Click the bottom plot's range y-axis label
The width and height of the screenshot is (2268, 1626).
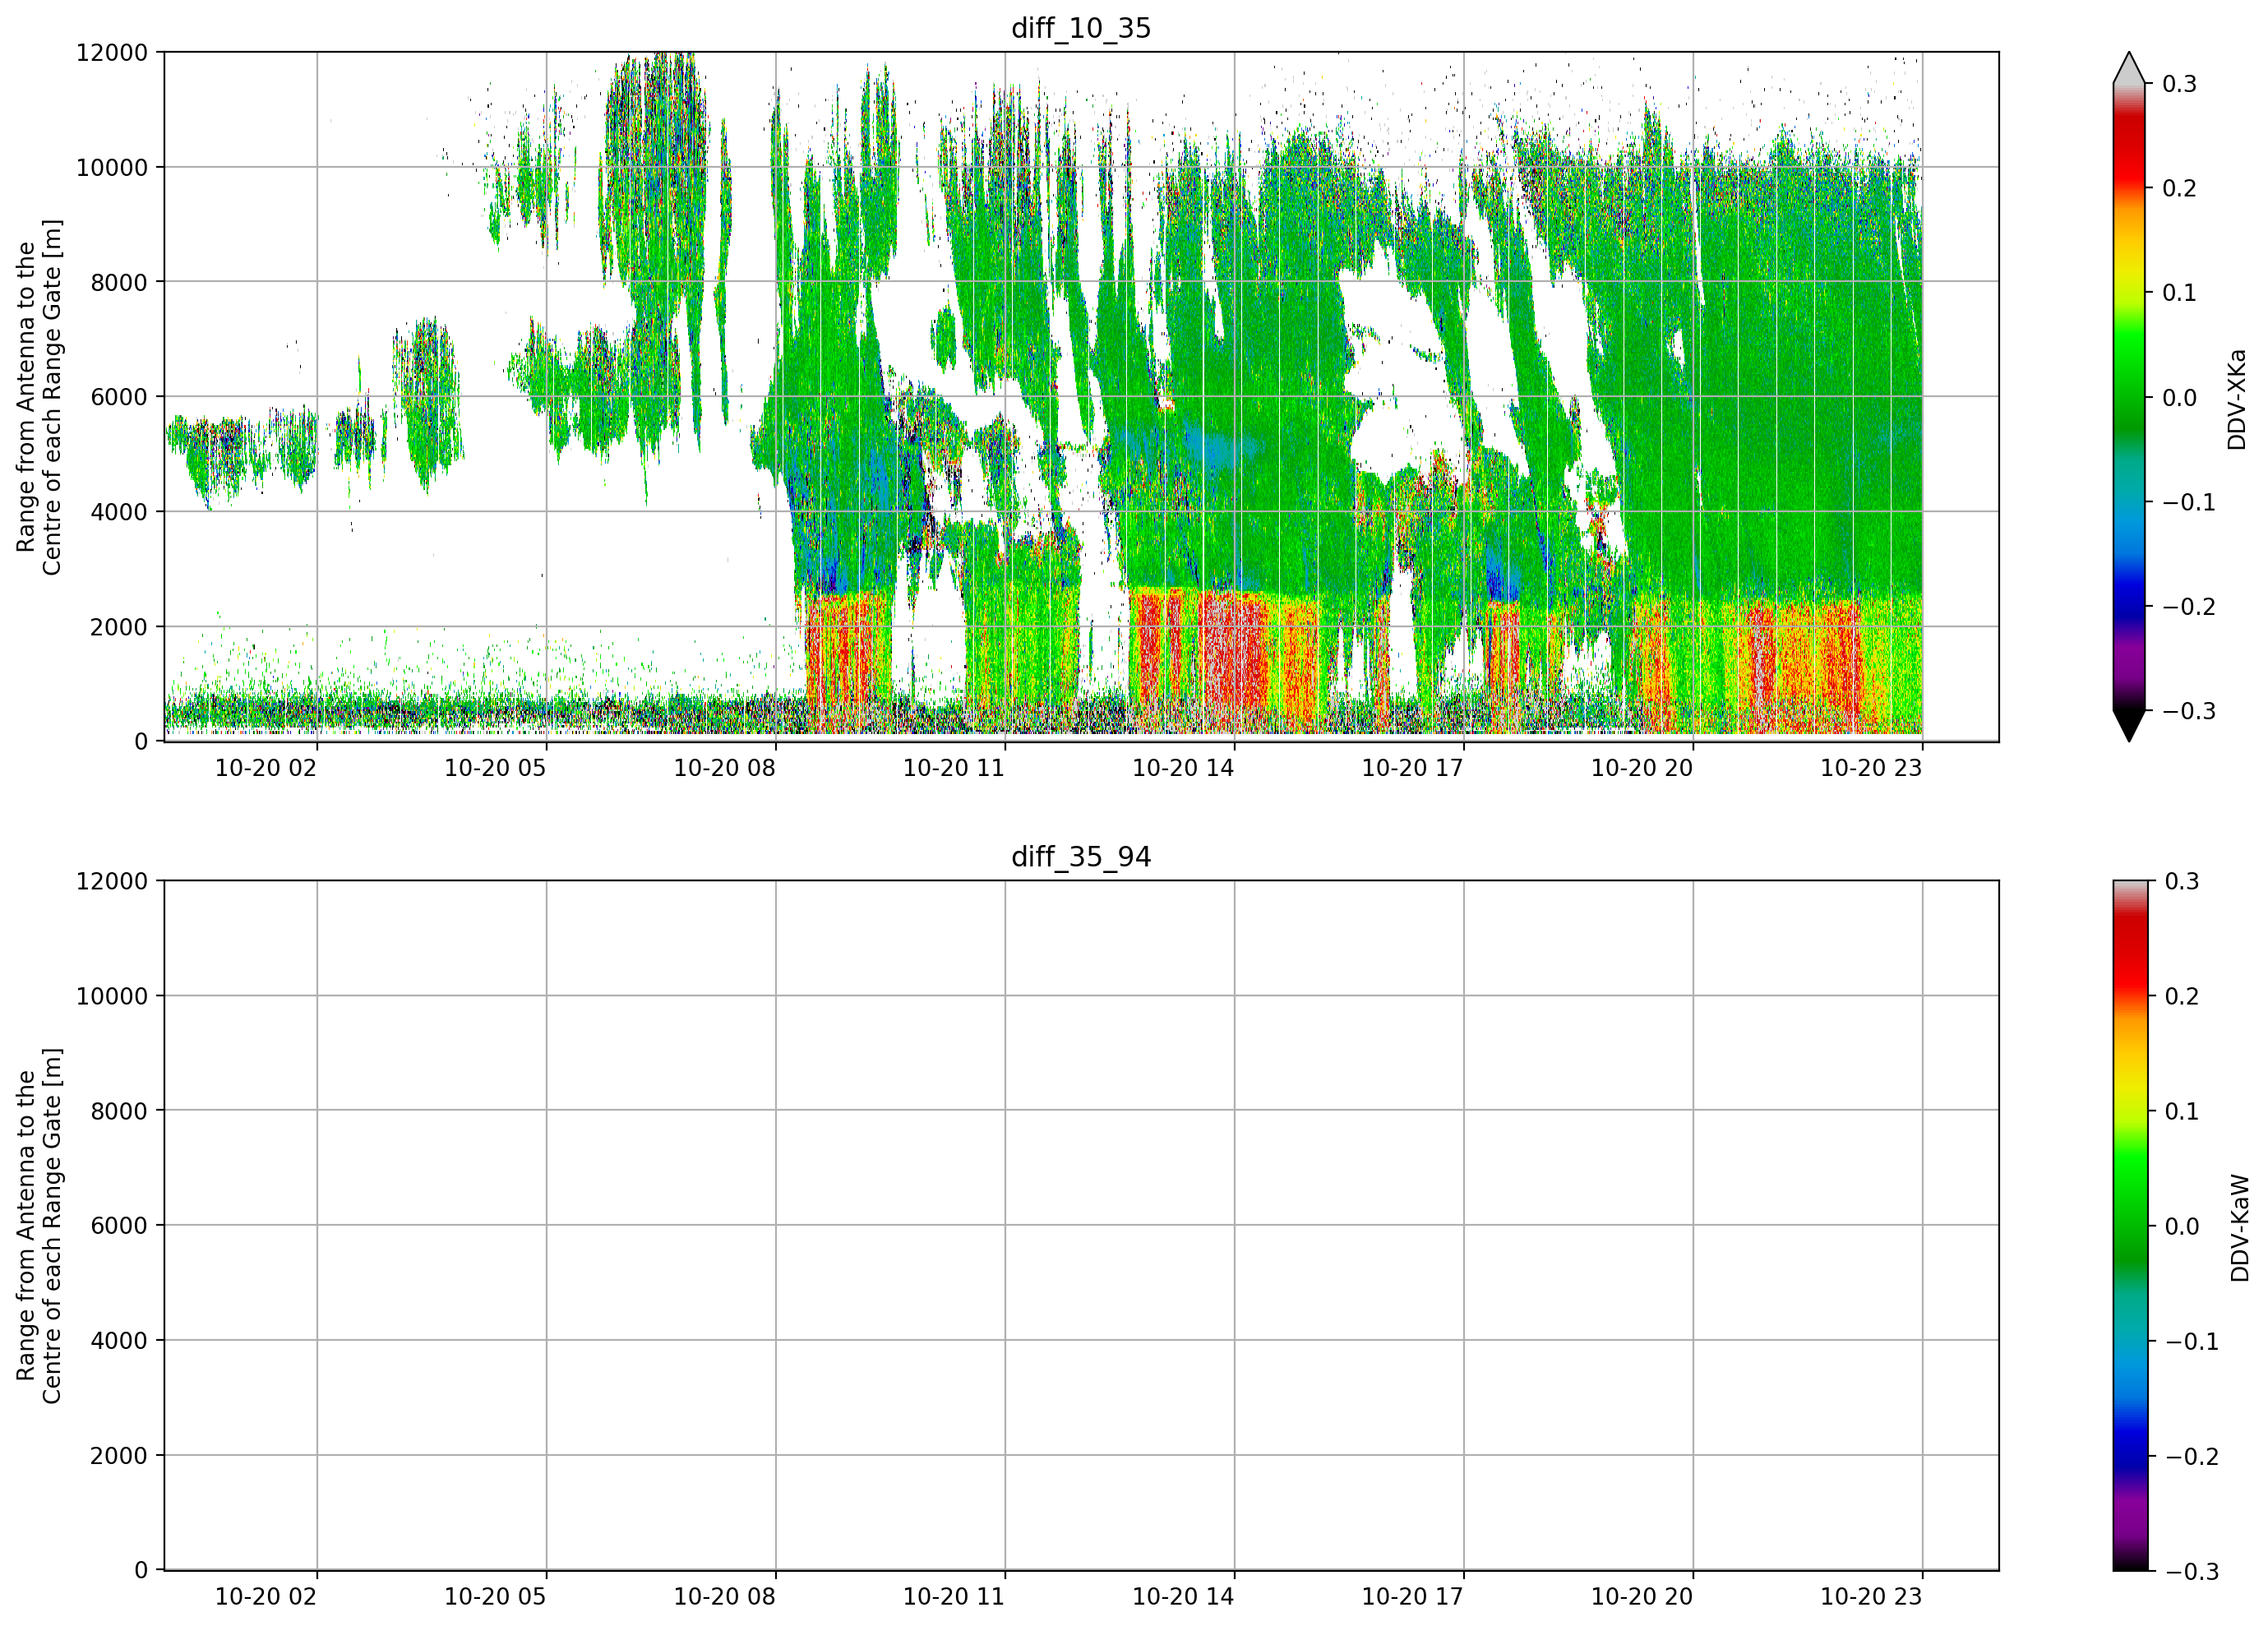[x=39, y=1226]
